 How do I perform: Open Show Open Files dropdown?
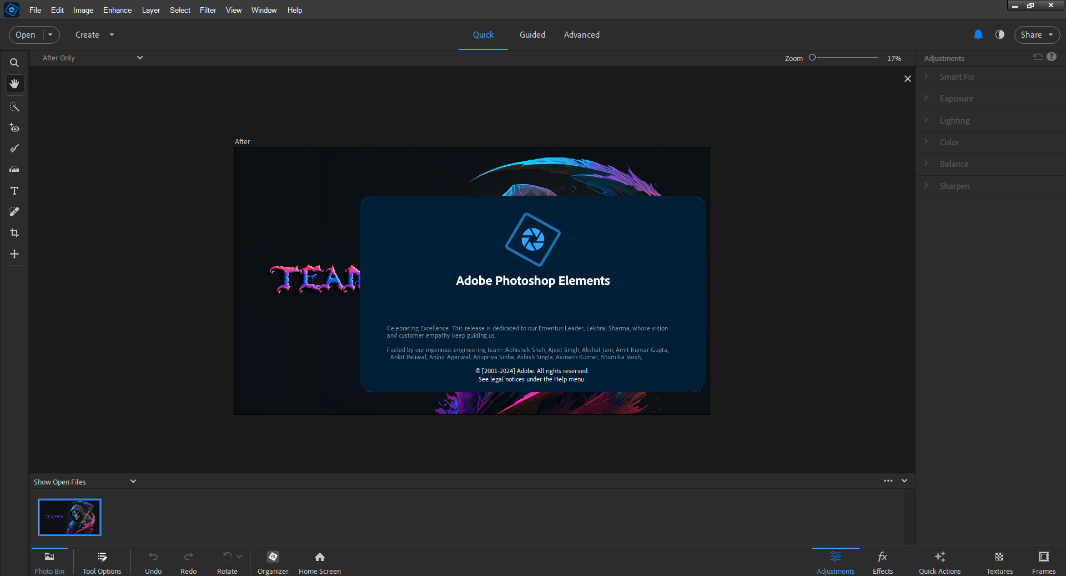coord(84,482)
